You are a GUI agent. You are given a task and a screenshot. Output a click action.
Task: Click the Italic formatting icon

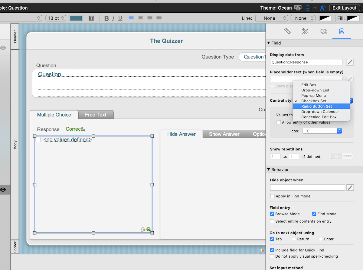pyautogui.click(x=113, y=18)
